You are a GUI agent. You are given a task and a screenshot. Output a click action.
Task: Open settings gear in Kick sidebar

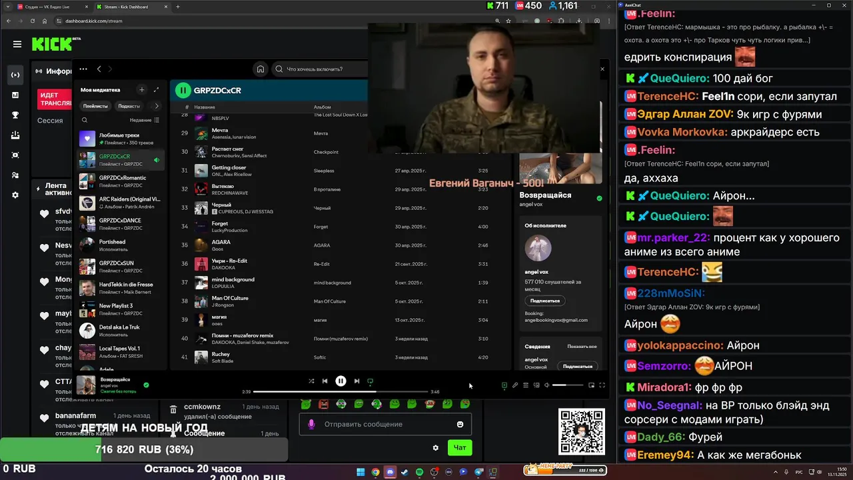(15, 195)
